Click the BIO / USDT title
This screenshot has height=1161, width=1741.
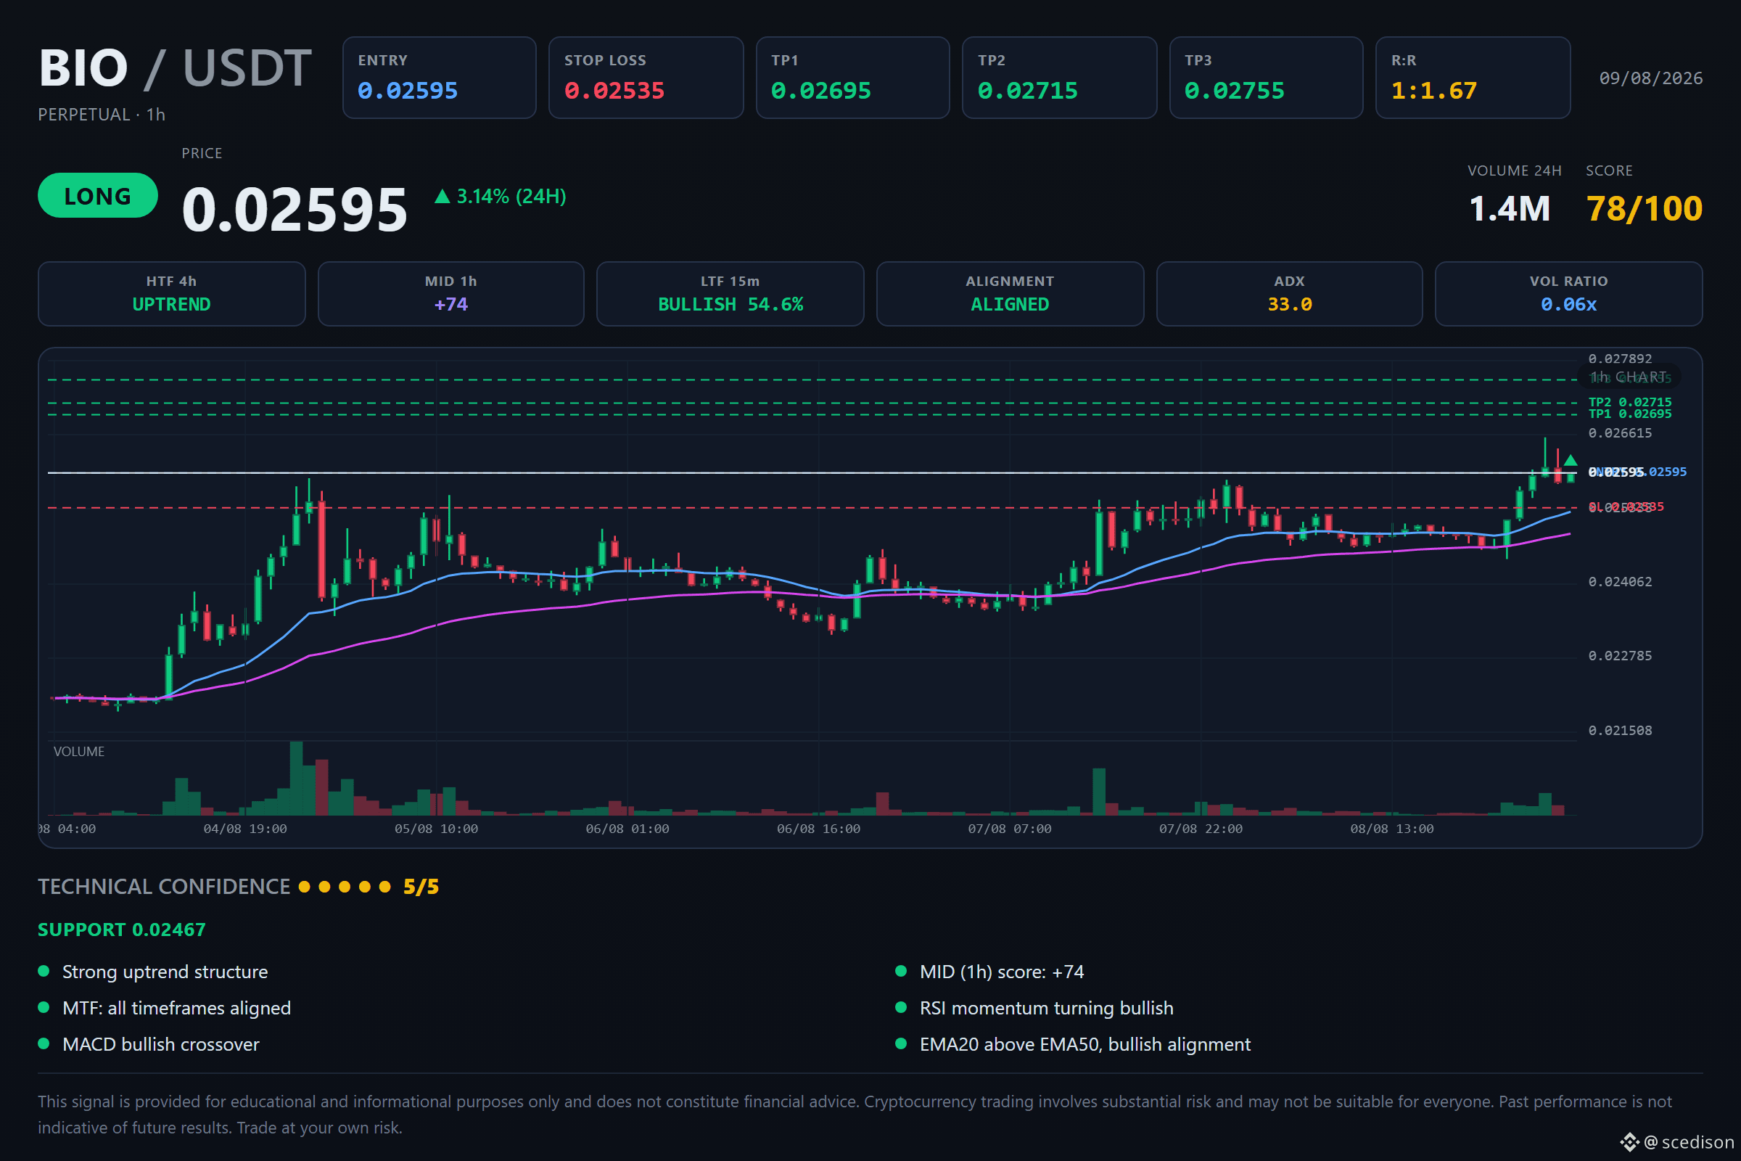coord(175,68)
